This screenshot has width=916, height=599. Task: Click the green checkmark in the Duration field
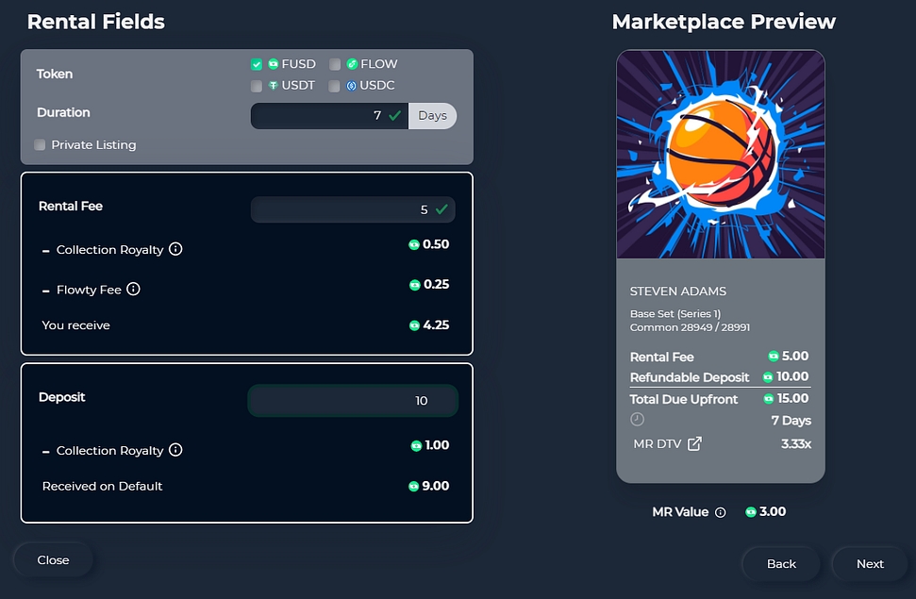click(394, 116)
